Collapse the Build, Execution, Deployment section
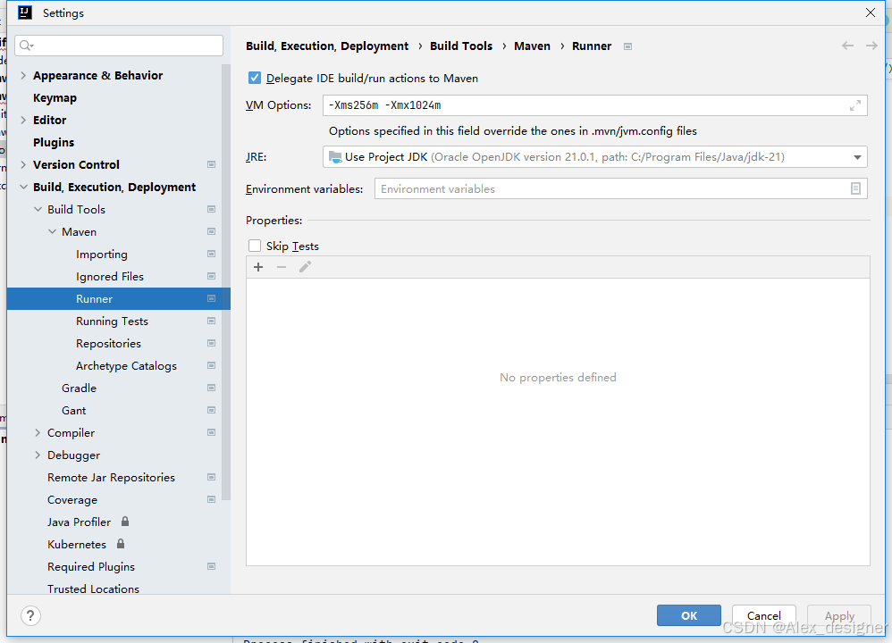This screenshot has height=643, width=892. click(x=23, y=187)
